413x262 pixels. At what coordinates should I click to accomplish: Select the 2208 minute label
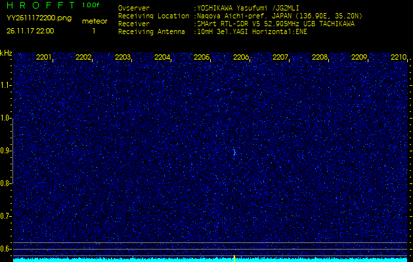pos(320,57)
